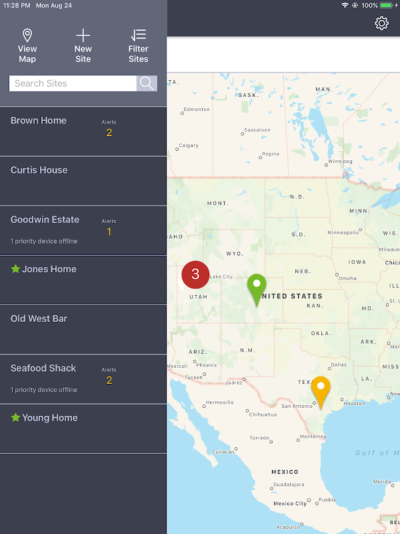Viewport: 400px width, 534px height.
Task: Click the Mexico City label on map
Action: click(290, 503)
